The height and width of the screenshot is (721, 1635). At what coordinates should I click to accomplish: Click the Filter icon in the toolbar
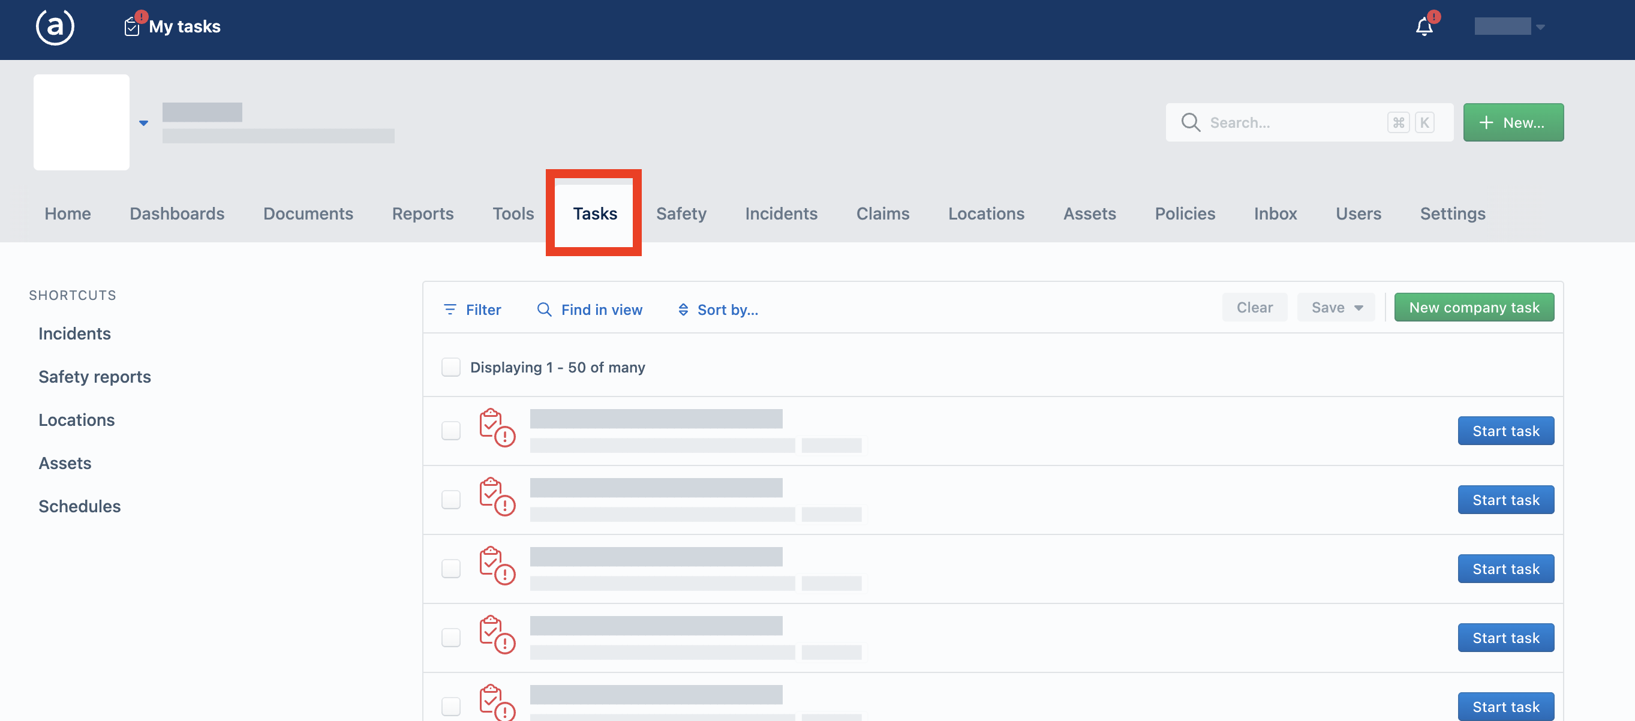coord(450,309)
